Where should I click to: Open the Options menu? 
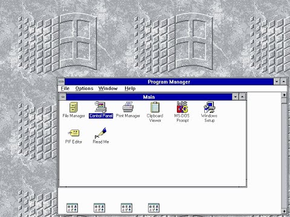[x=84, y=89]
